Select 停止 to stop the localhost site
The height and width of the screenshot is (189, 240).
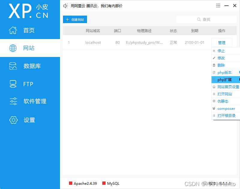click(x=222, y=51)
